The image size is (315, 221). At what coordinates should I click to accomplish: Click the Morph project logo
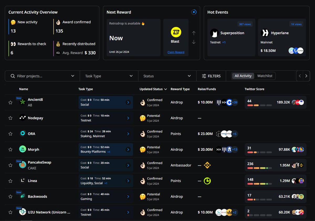tap(23, 149)
